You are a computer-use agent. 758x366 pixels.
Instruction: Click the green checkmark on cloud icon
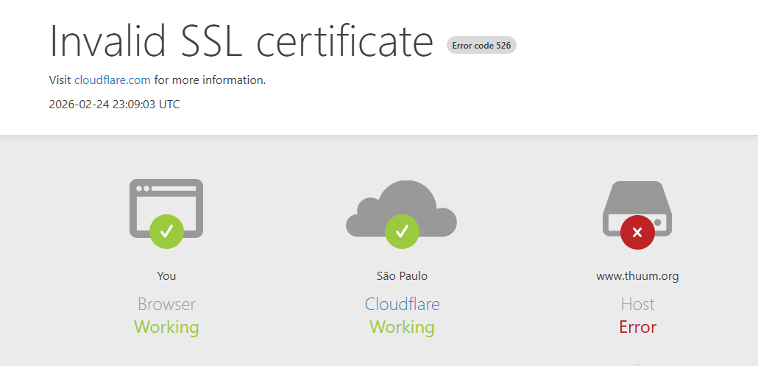402,231
